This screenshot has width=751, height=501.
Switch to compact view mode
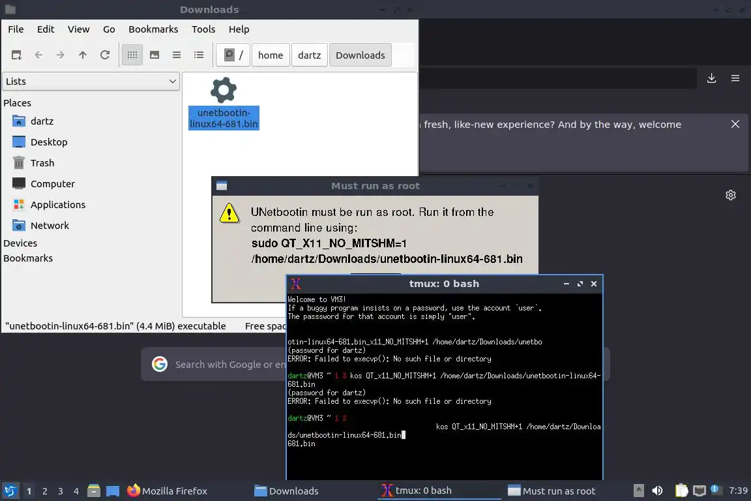click(x=177, y=55)
